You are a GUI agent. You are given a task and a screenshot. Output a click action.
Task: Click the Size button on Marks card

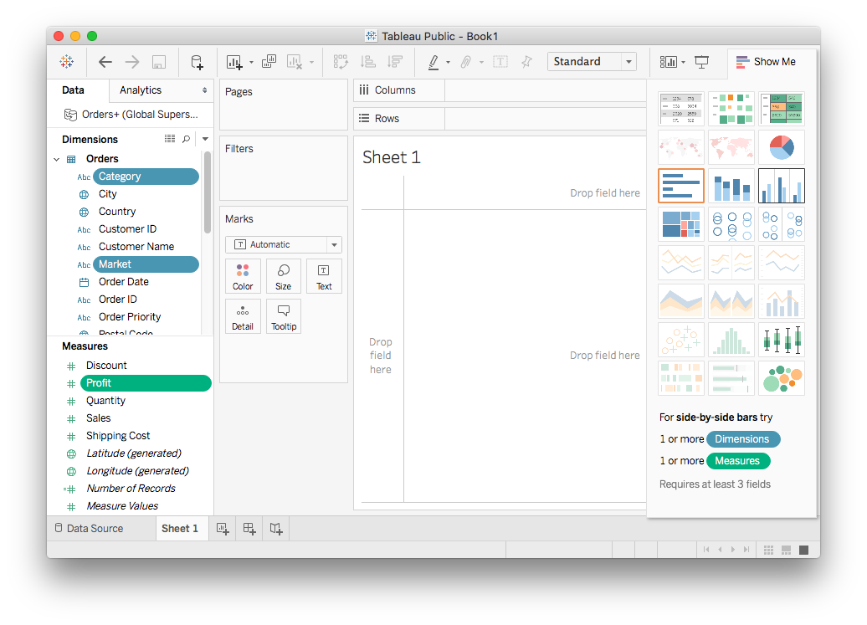284,276
